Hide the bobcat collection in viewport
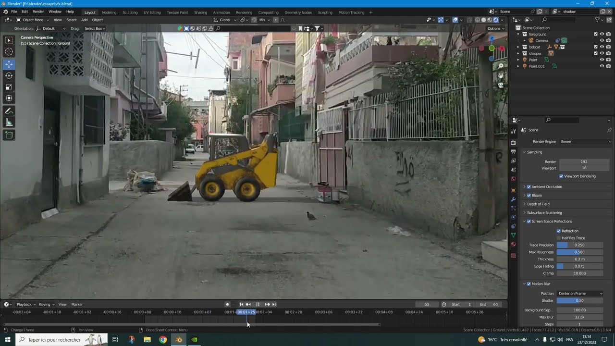 pyautogui.click(x=602, y=47)
